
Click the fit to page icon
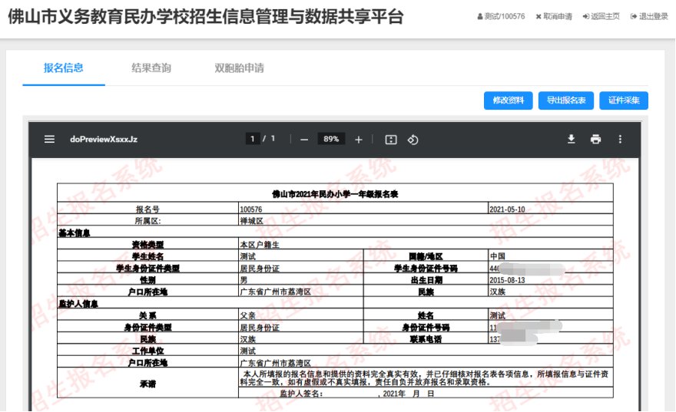click(x=390, y=140)
